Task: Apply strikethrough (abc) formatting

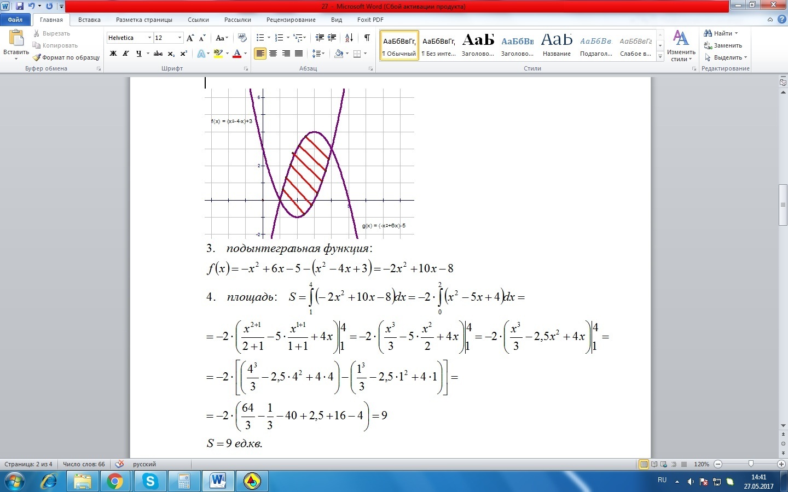Action: click(158, 54)
